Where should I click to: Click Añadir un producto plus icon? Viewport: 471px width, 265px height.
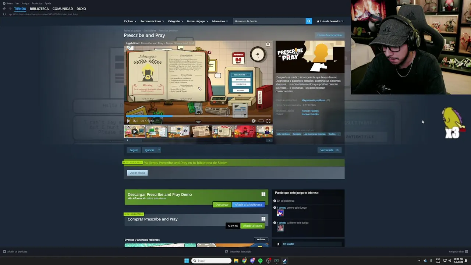tap(4, 252)
